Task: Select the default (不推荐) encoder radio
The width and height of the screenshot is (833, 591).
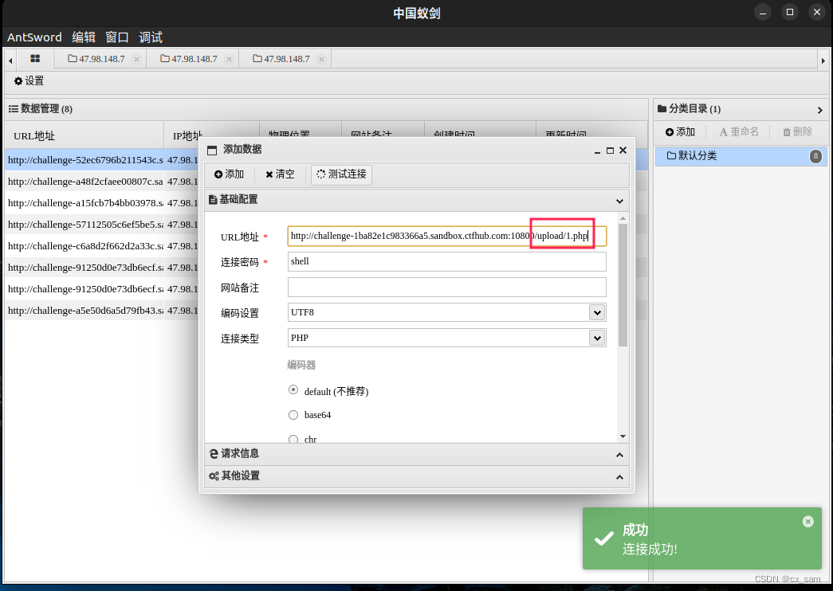Action: (293, 389)
